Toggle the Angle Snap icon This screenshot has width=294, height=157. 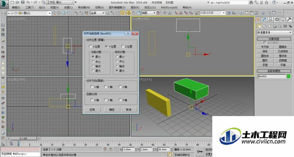point(181,13)
